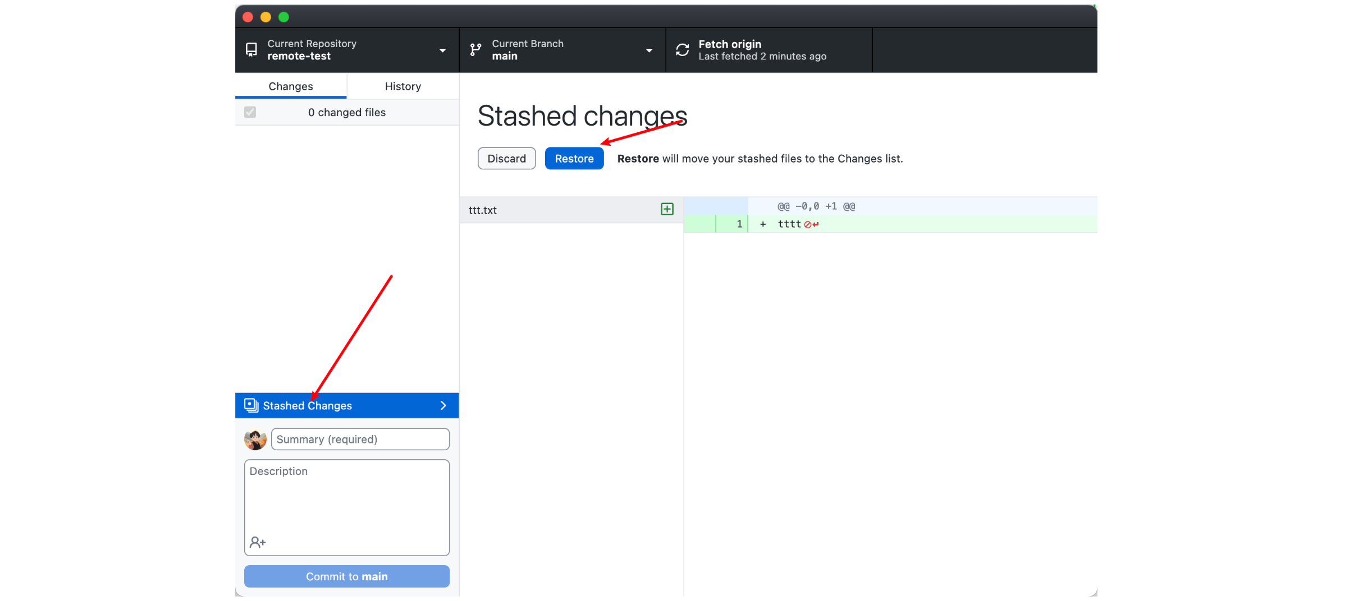Focus the Summary input field

pyautogui.click(x=360, y=440)
